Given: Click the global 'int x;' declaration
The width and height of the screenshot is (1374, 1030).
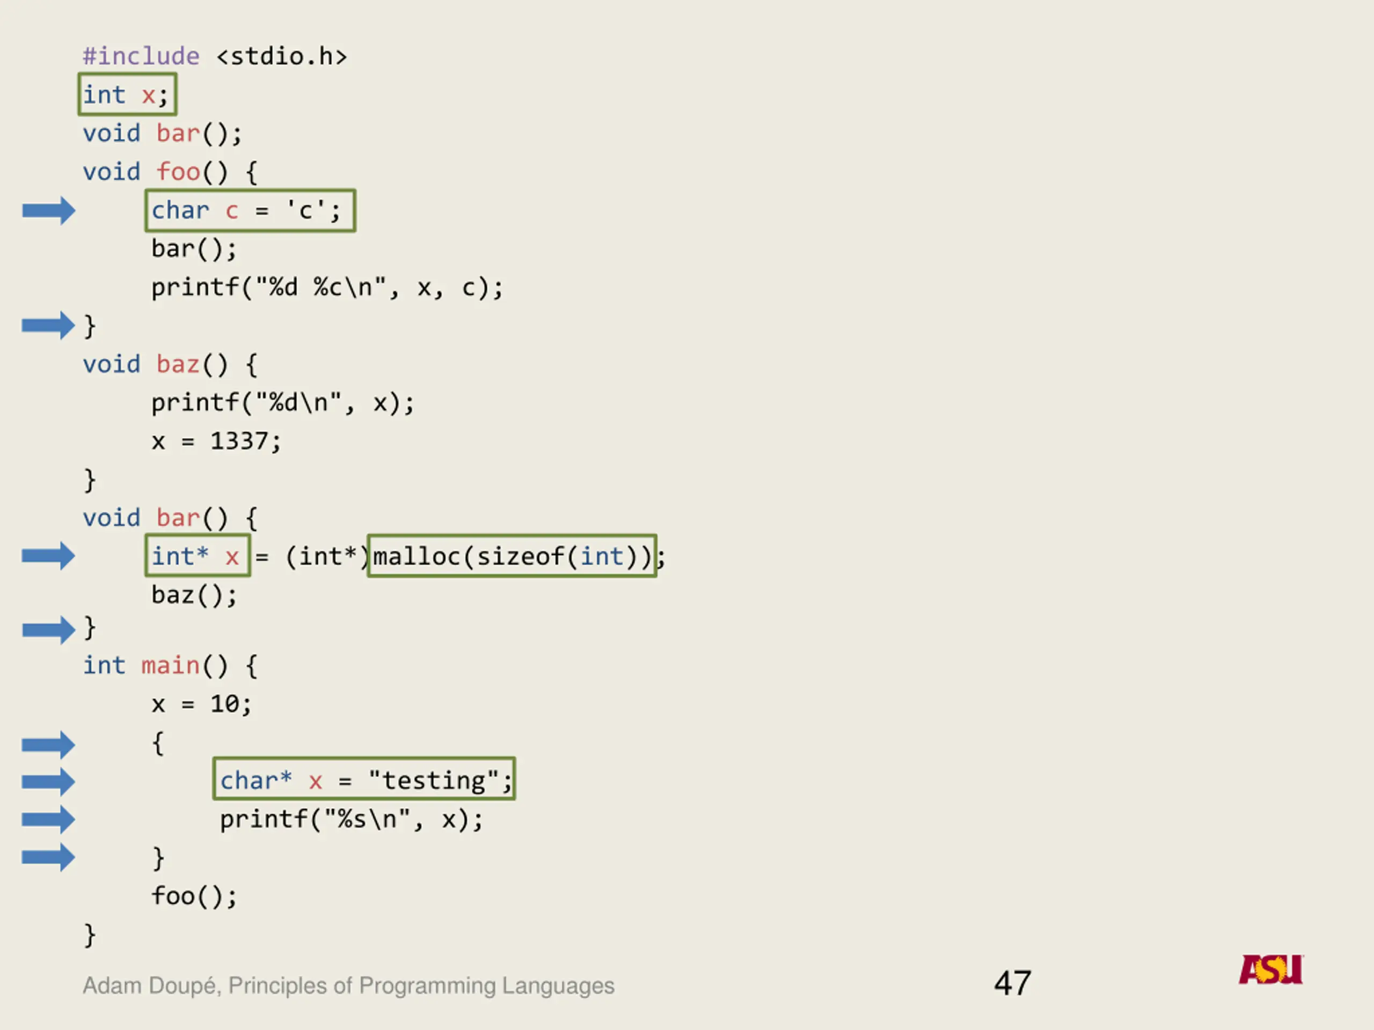Looking at the screenshot, I should 127,94.
